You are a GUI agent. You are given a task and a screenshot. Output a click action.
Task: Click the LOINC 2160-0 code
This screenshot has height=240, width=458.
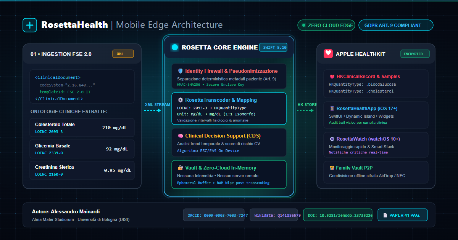[49, 174]
